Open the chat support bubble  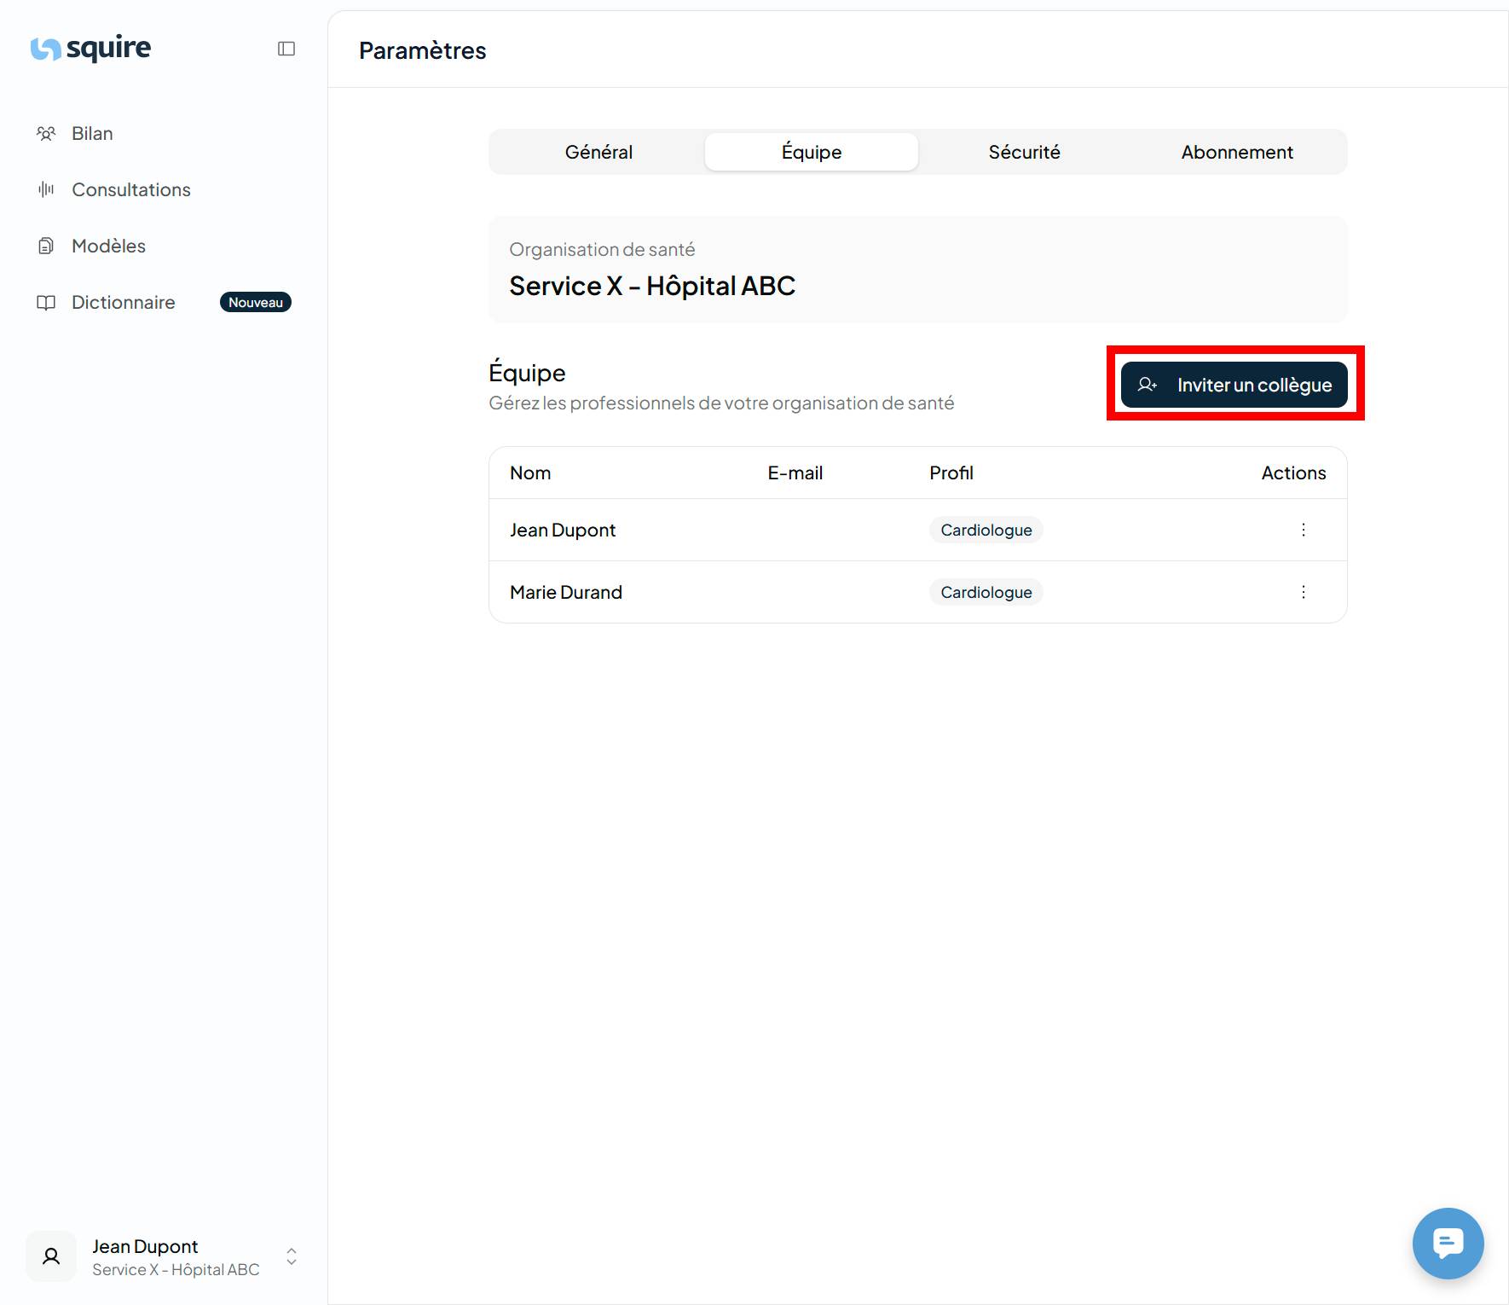[x=1447, y=1243]
